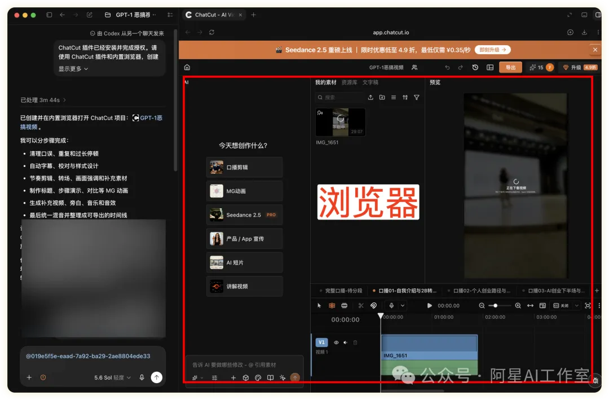The width and height of the screenshot is (609, 400).
Task: Adjust the timeline zoom slider
Action: pyautogui.click(x=500, y=306)
